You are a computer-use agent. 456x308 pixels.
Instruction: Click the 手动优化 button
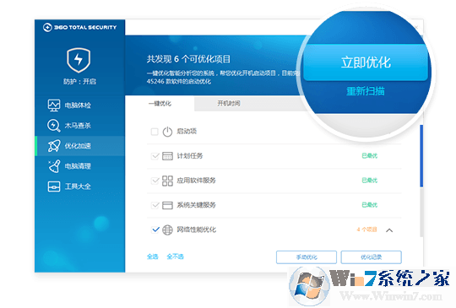(307, 257)
